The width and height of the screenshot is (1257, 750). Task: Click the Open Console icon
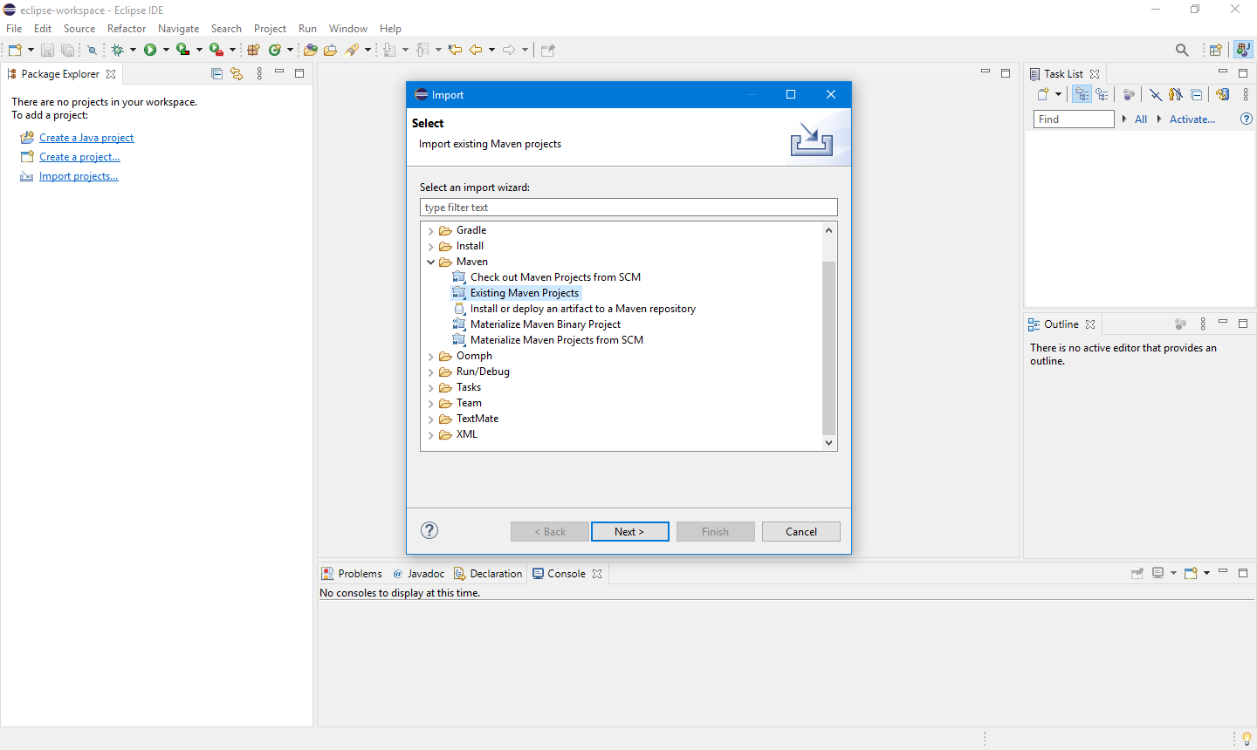pyautogui.click(x=1191, y=573)
